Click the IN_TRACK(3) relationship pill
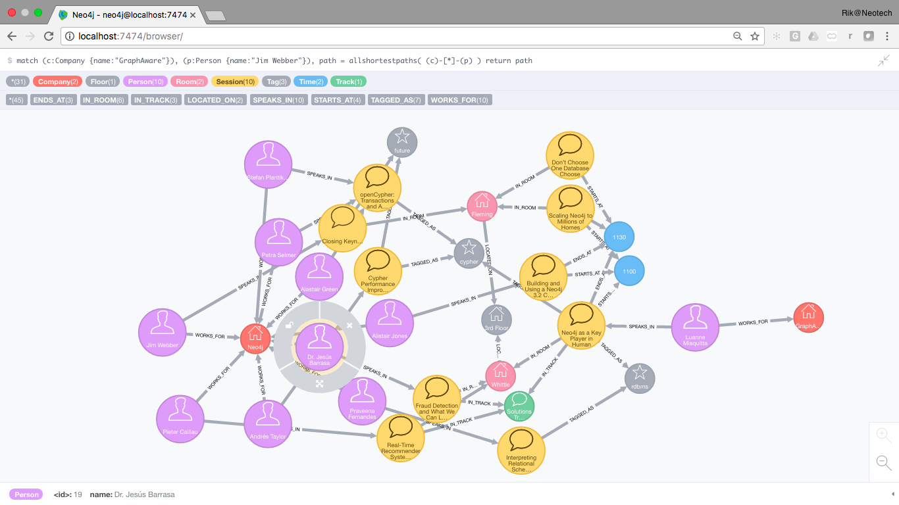This screenshot has width=899, height=505. point(155,100)
